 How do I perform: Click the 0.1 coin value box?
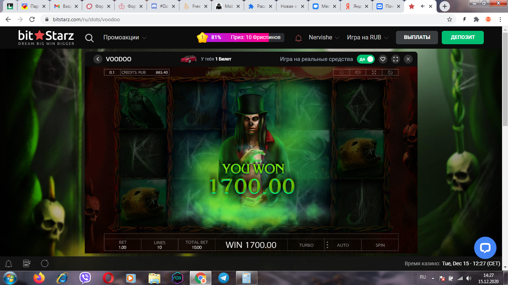112,72
